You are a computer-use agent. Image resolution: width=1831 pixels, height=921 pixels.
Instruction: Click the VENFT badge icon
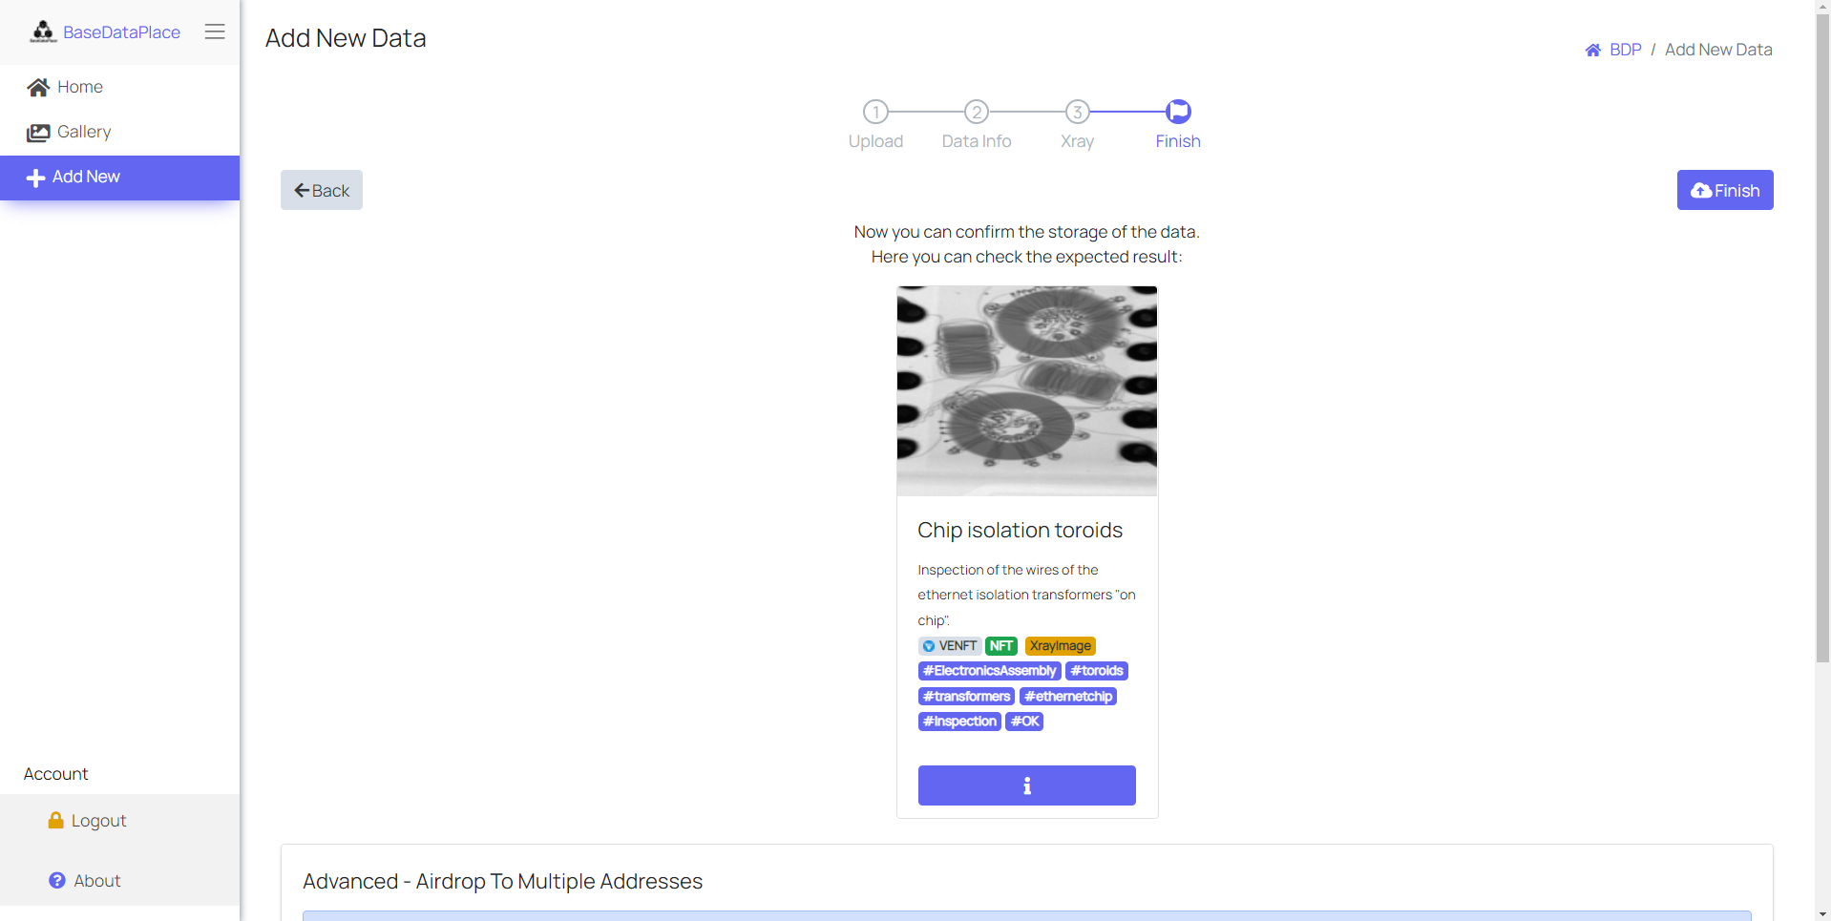929,646
